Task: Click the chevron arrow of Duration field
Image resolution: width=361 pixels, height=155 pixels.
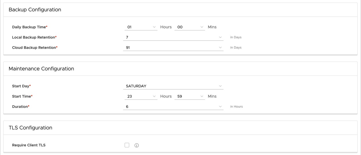Action: [220, 106]
